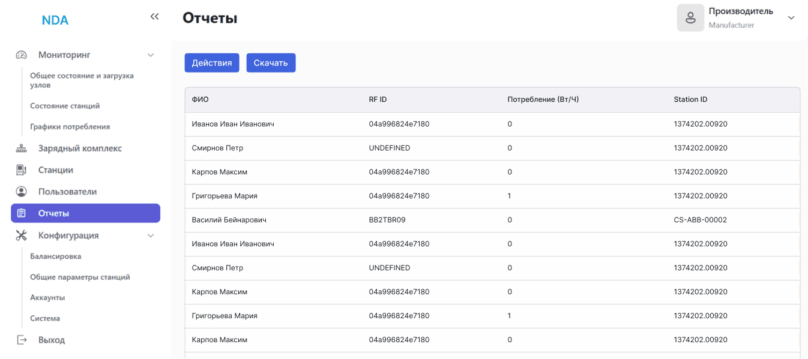Click the Потребление (Вт/Ч) column header
Image resolution: width=808 pixels, height=359 pixels.
543,99
